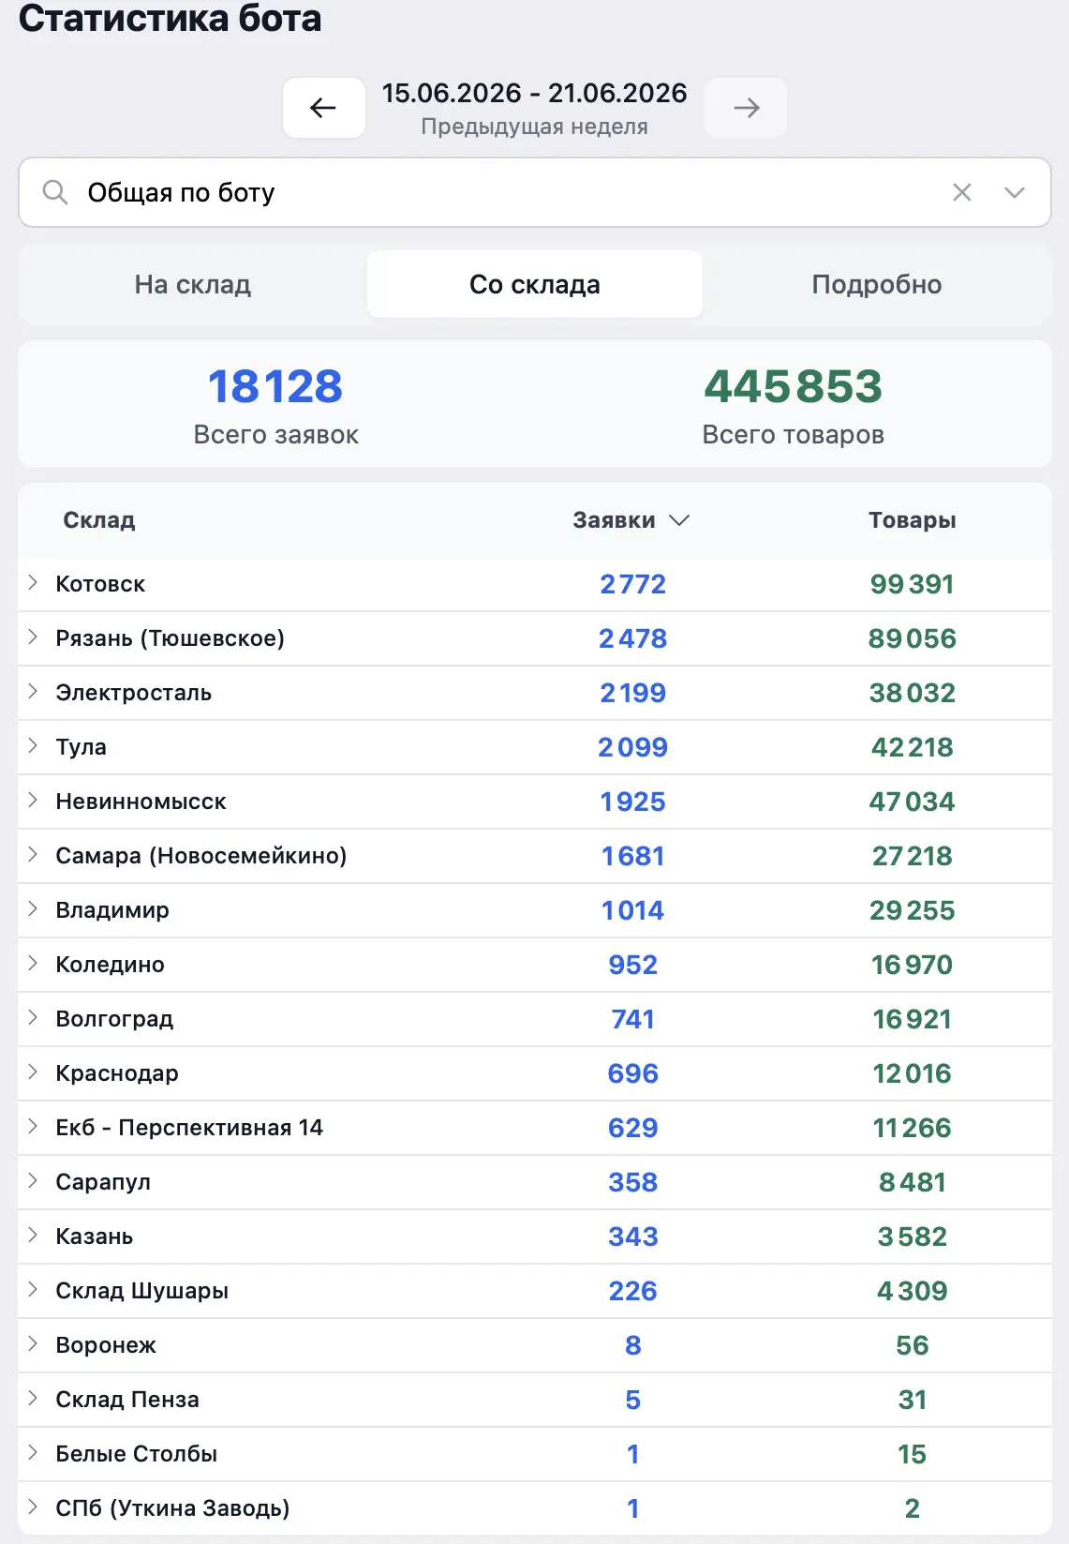Expand the Электросталь row
Image resolution: width=1069 pixels, height=1544 pixels.
33,692
